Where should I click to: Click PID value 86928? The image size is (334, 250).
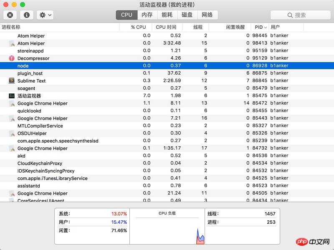click(x=260, y=65)
